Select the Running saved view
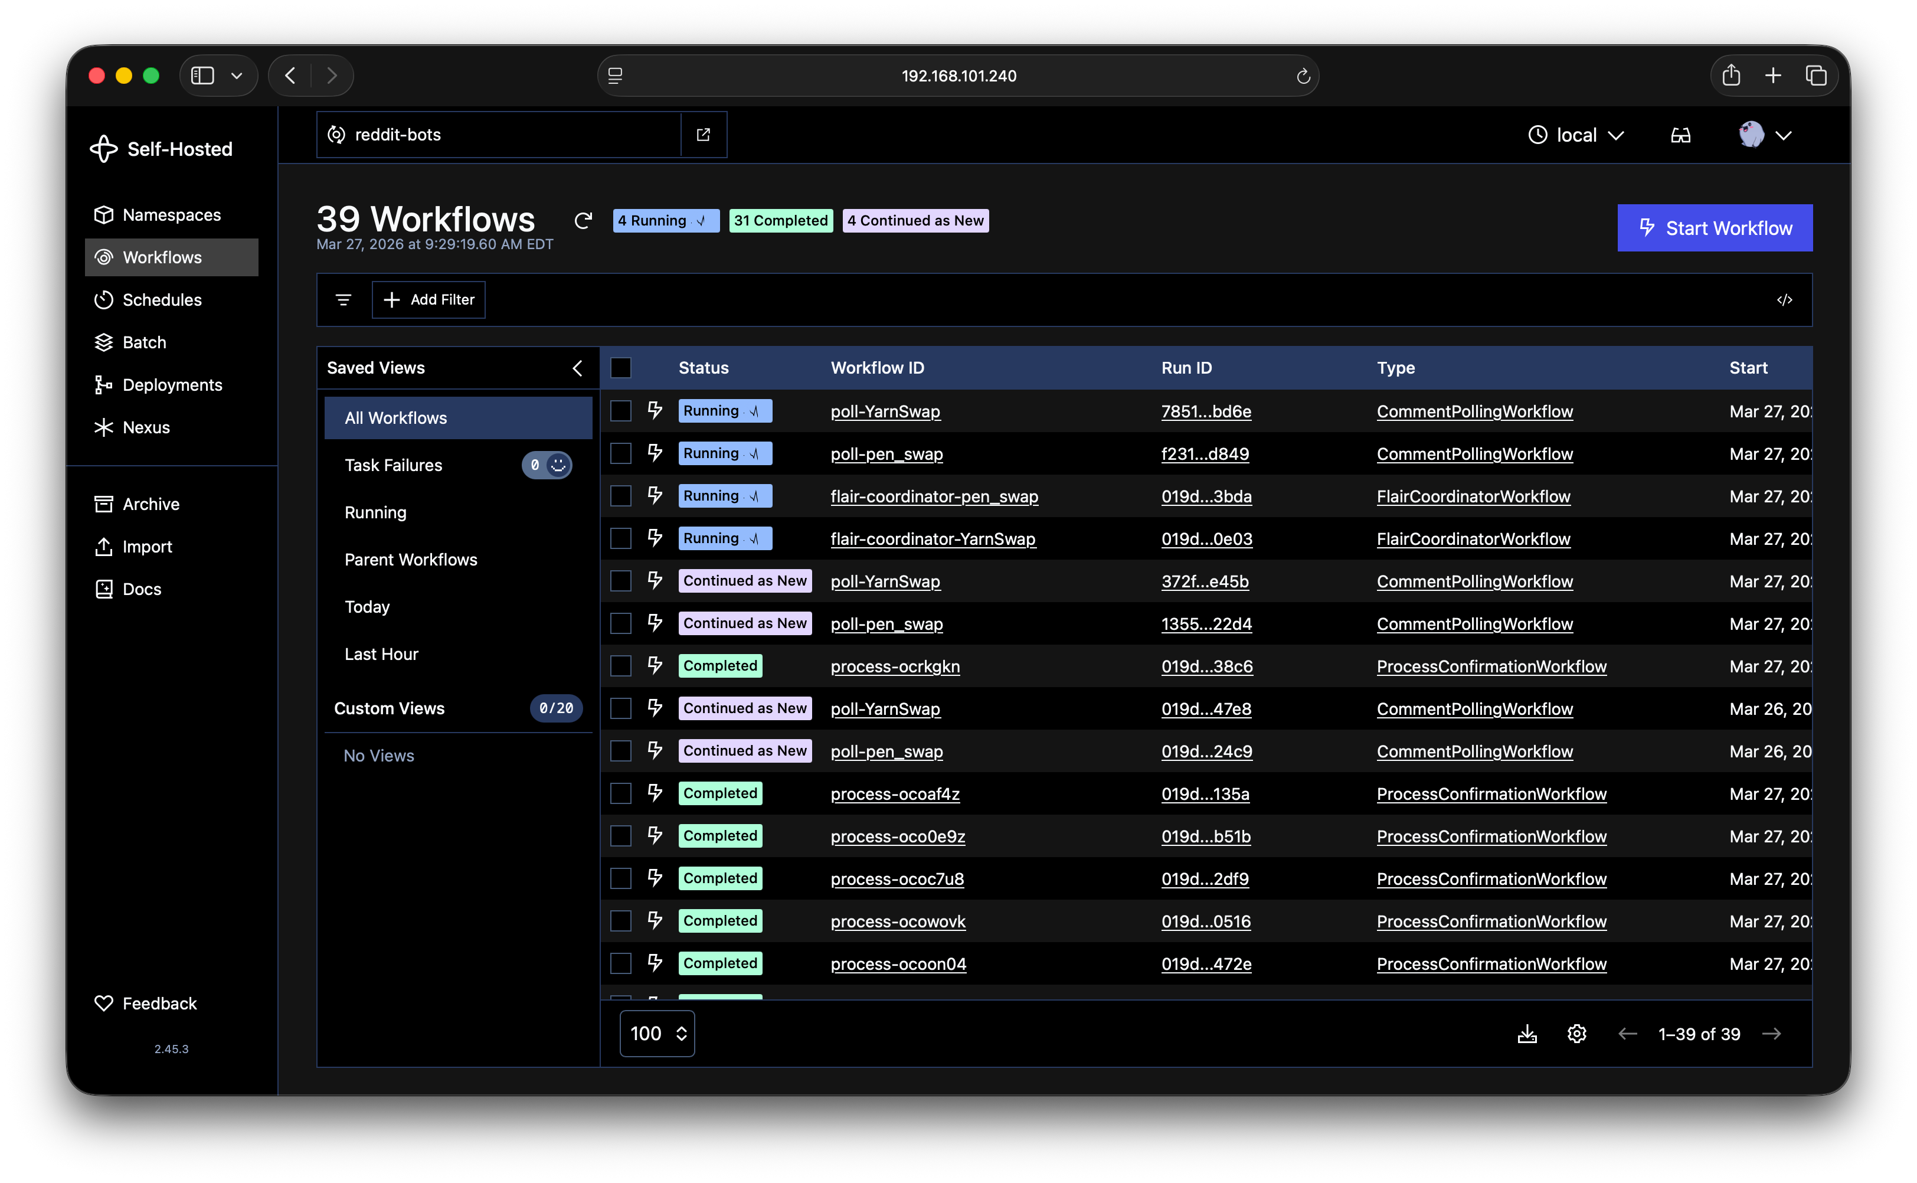The width and height of the screenshot is (1917, 1183). pos(375,512)
